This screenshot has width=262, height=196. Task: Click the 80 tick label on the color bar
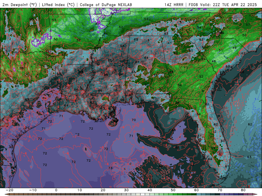click(243, 190)
